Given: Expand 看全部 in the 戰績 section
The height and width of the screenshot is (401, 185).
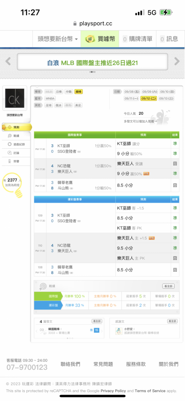Looking at the screenshot, I should click(x=169, y=286).
